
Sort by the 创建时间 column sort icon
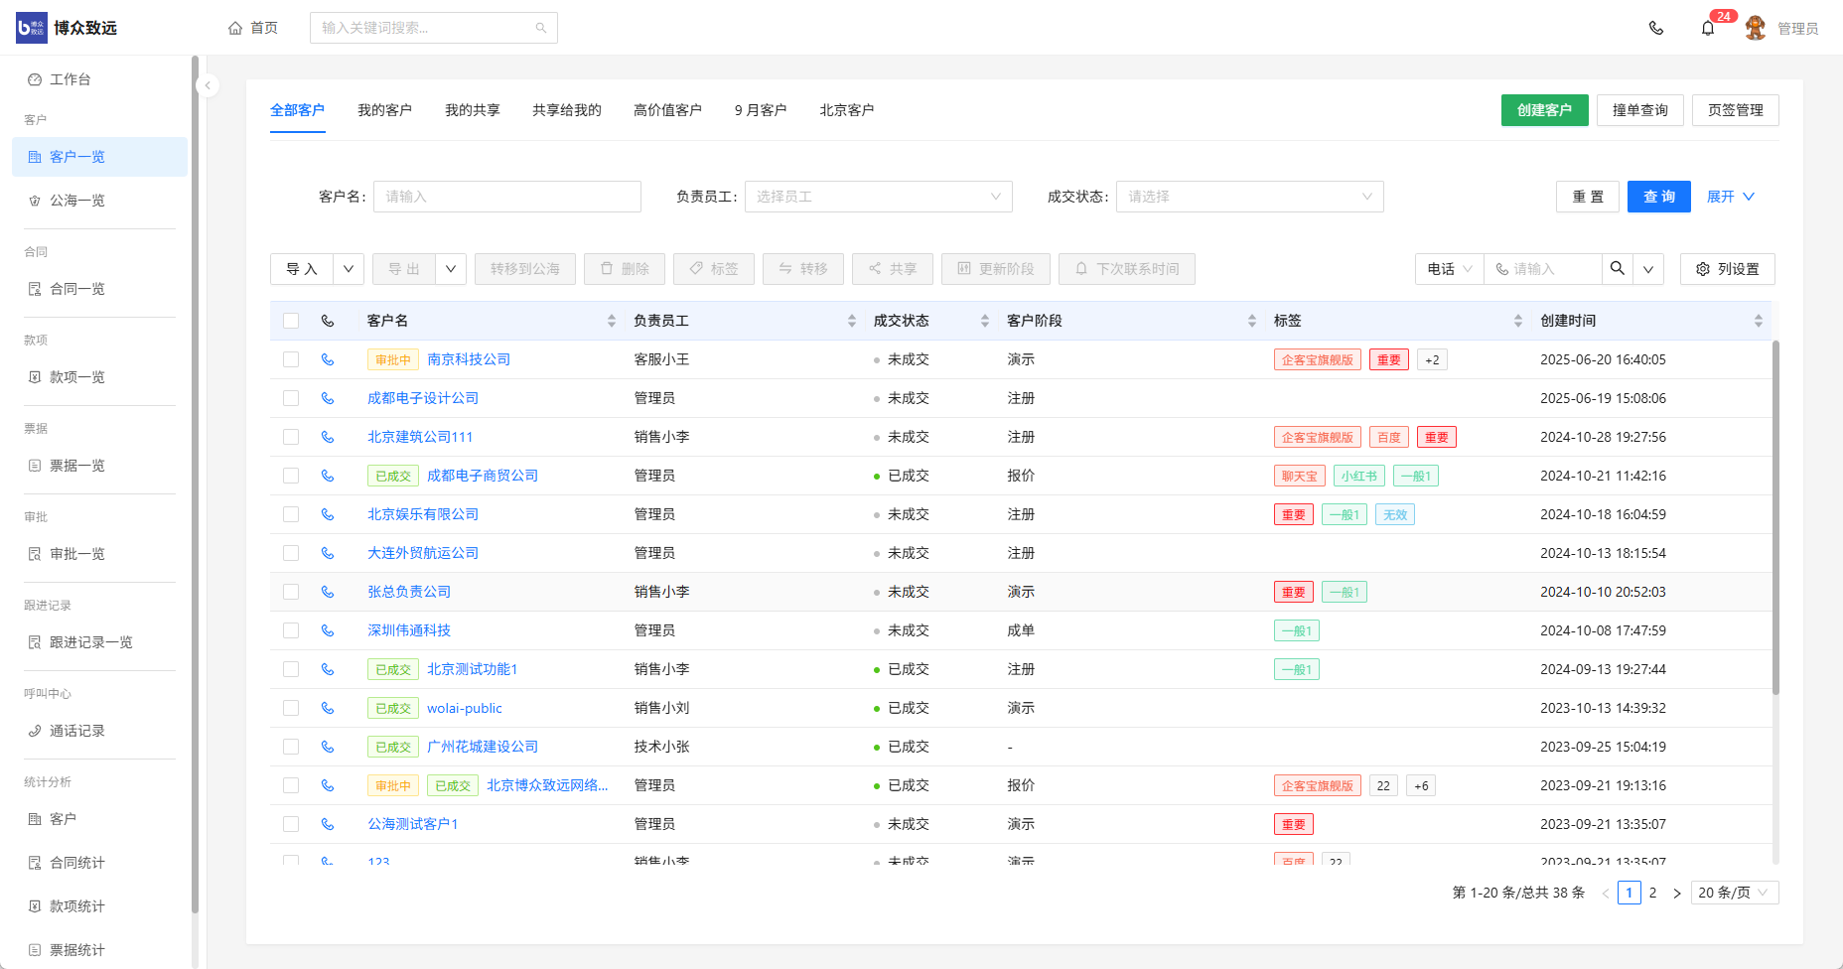1758,321
